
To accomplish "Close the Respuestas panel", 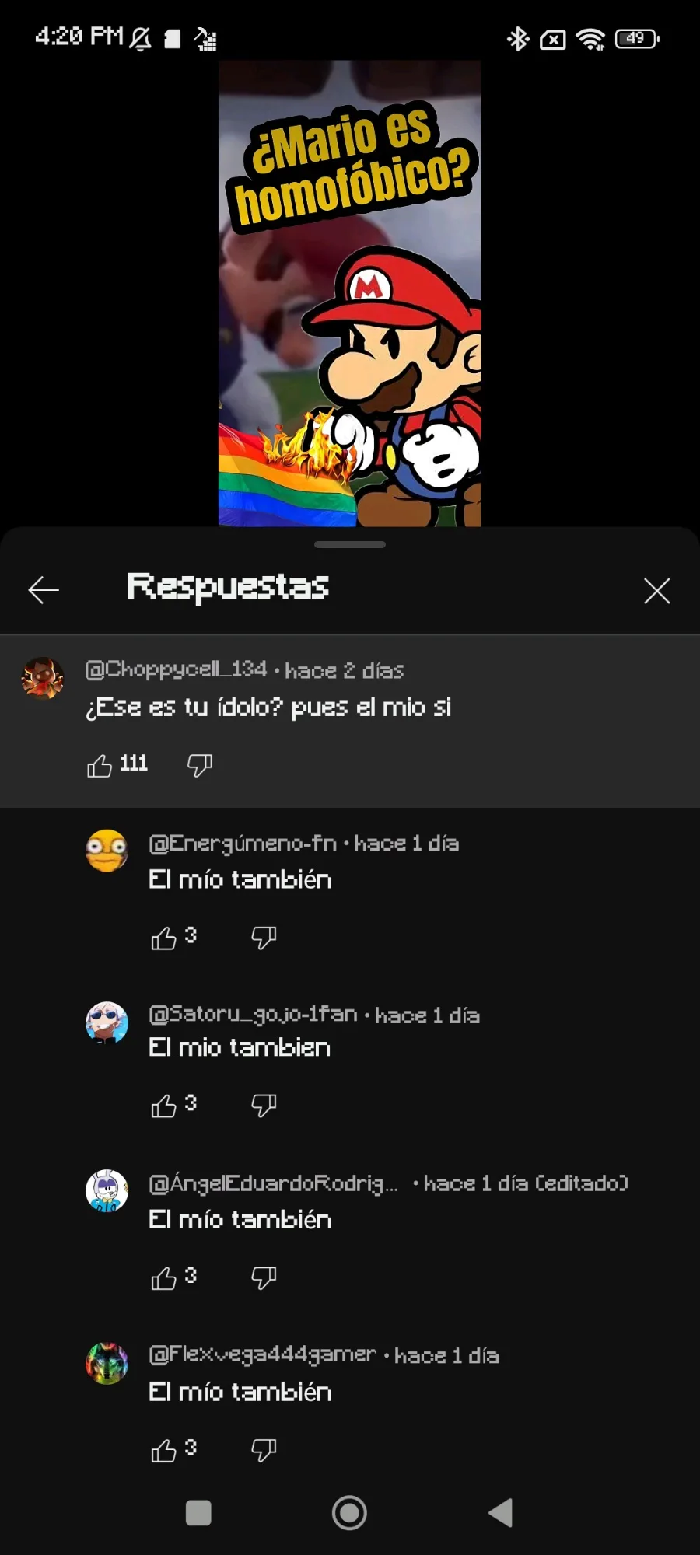I will [657, 591].
